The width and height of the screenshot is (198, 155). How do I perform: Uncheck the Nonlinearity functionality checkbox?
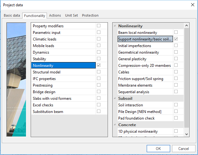coord(99,65)
